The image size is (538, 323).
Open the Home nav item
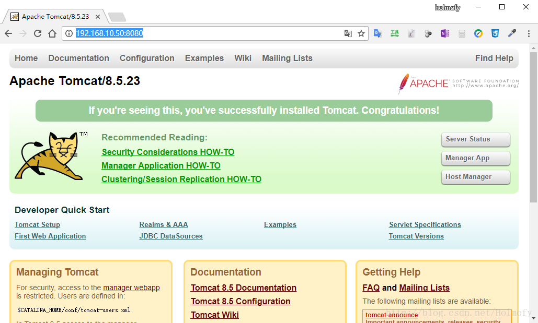26,58
